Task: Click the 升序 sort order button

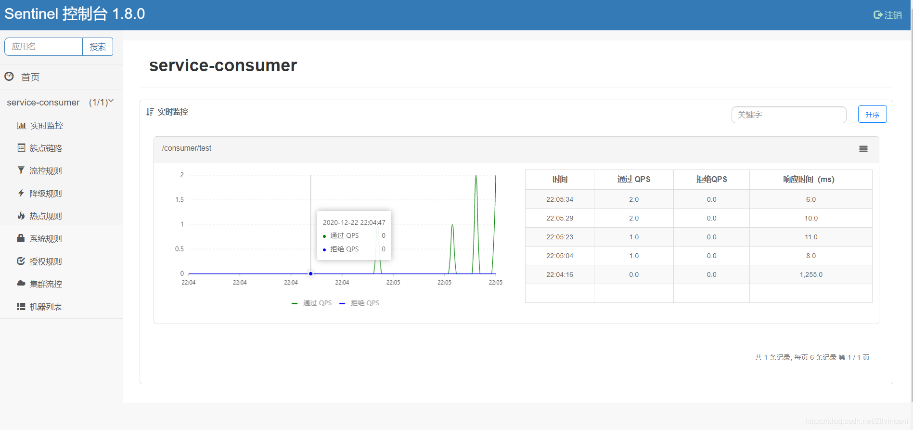Action: pos(872,115)
